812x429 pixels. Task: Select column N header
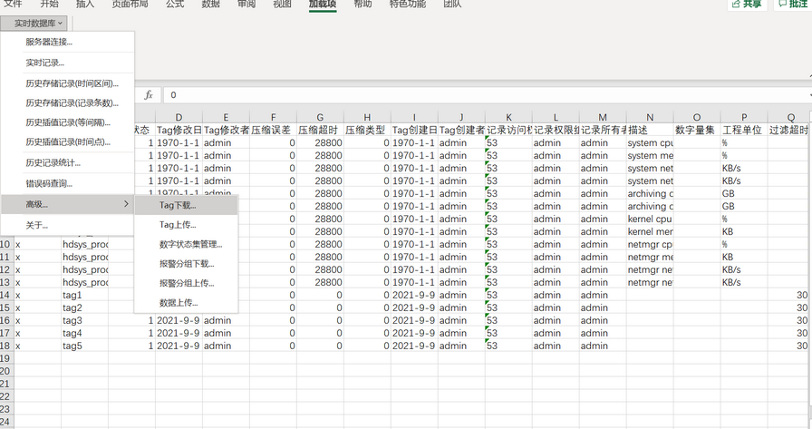[x=650, y=118]
